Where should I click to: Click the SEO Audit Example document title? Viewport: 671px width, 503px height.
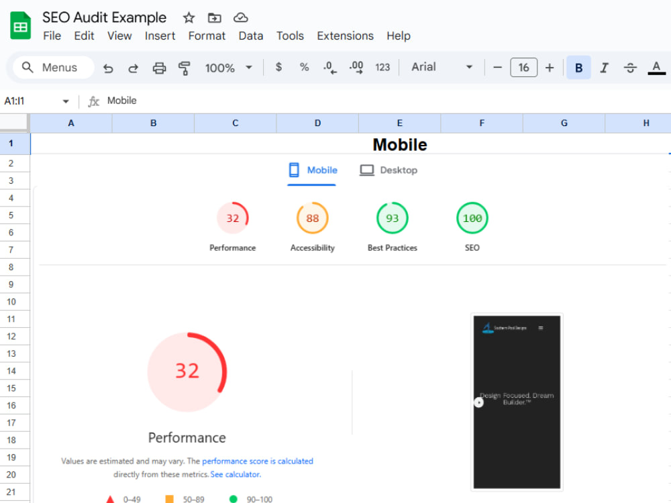pyautogui.click(x=105, y=17)
